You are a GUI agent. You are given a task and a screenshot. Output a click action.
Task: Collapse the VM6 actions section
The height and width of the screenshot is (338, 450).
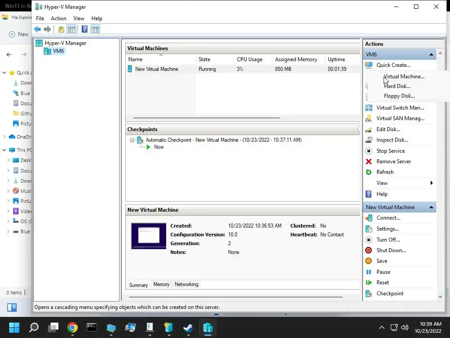coord(431,54)
